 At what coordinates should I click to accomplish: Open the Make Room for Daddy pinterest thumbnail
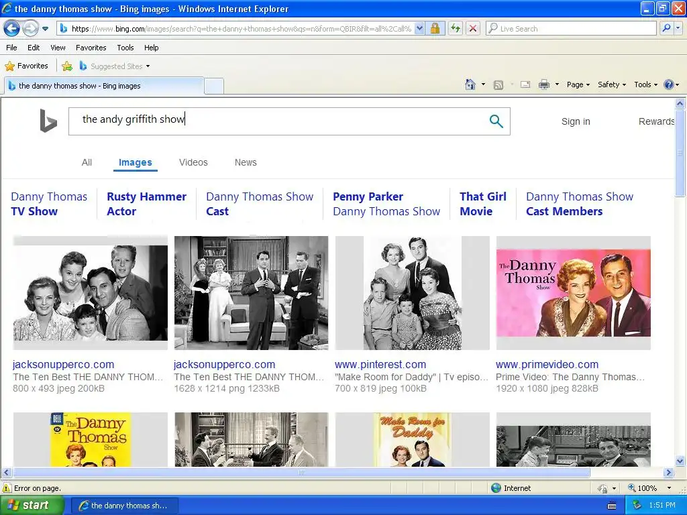[x=413, y=293]
